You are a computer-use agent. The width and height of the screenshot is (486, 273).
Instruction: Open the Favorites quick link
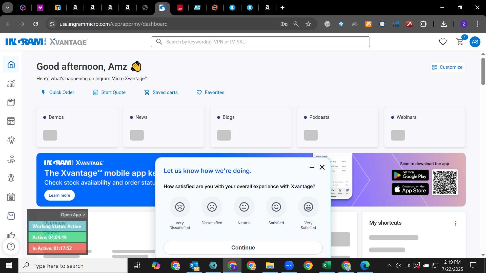(x=210, y=93)
